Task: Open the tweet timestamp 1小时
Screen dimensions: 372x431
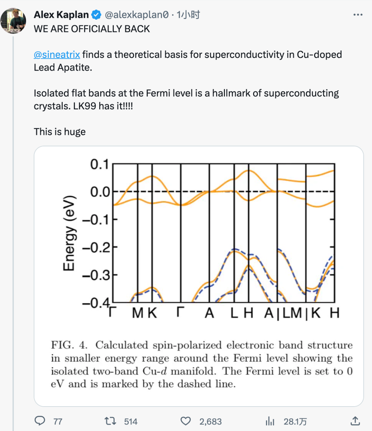Action: 188,15
